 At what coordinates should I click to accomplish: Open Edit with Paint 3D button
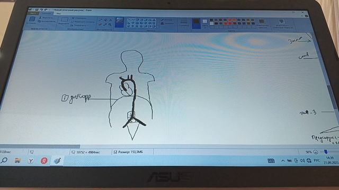pyautogui.click(x=282, y=23)
